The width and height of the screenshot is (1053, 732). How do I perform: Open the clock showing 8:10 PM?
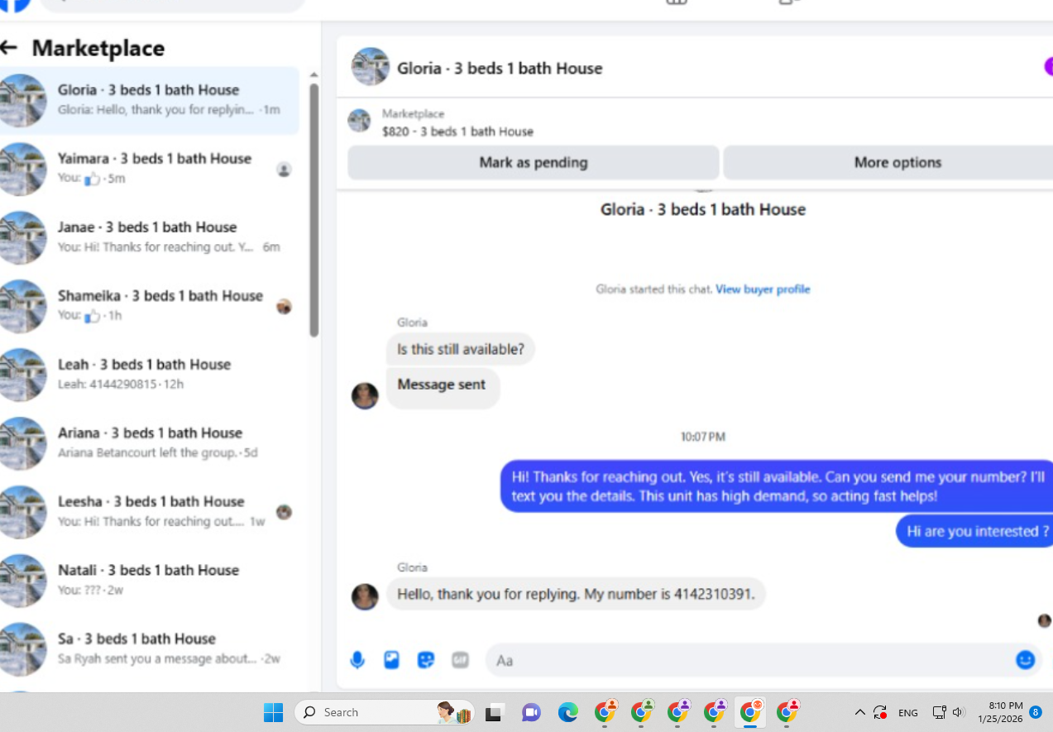click(x=999, y=712)
